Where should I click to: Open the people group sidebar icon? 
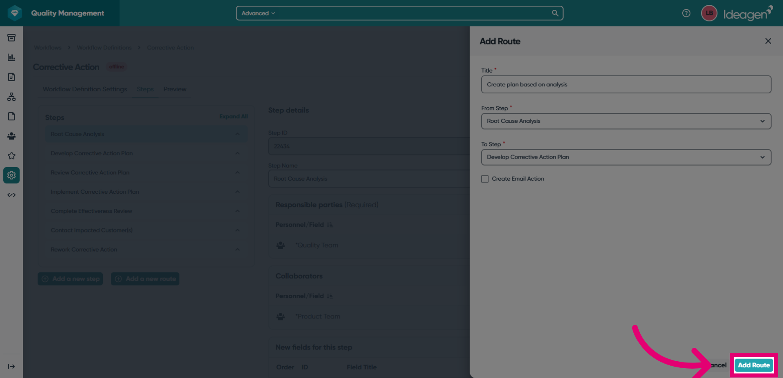tap(11, 136)
